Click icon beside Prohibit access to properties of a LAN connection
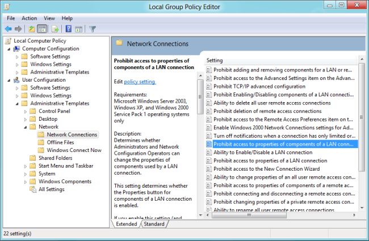 point(209,160)
